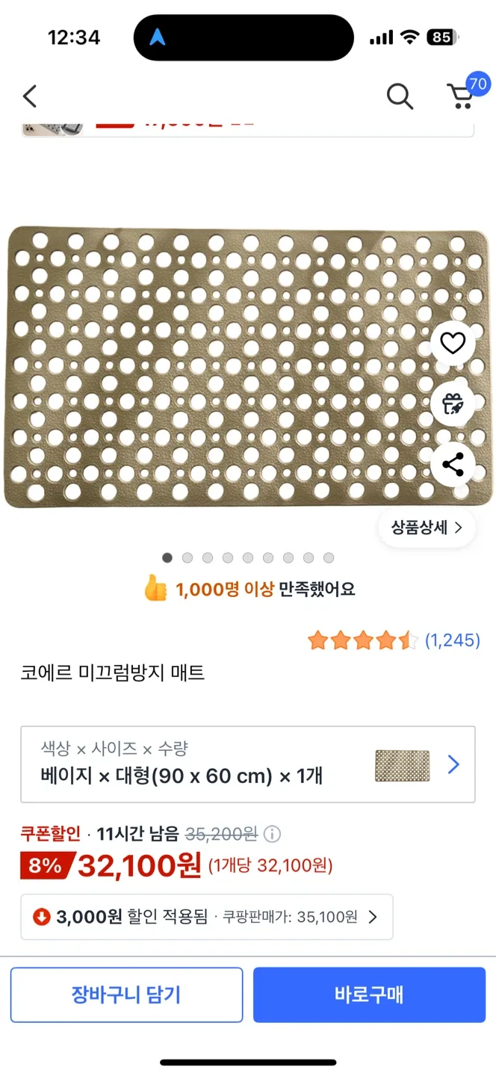Tap 장바구니 담기 to add to cart
Image resolution: width=496 pixels, height=1076 pixels.
tap(126, 995)
